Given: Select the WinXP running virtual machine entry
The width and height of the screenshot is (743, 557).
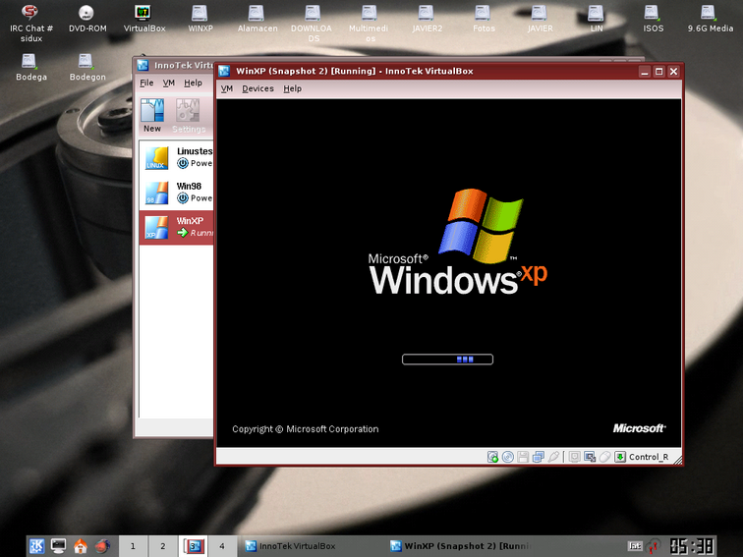Looking at the screenshot, I should 176,227.
